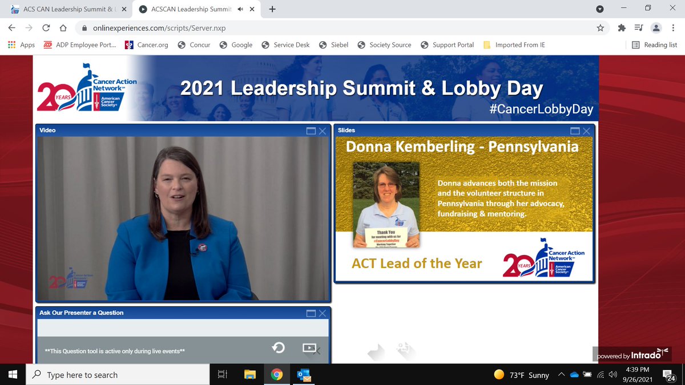This screenshot has height=385, width=685.
Task: Click the question text entry box
Action: click(183, 327)
